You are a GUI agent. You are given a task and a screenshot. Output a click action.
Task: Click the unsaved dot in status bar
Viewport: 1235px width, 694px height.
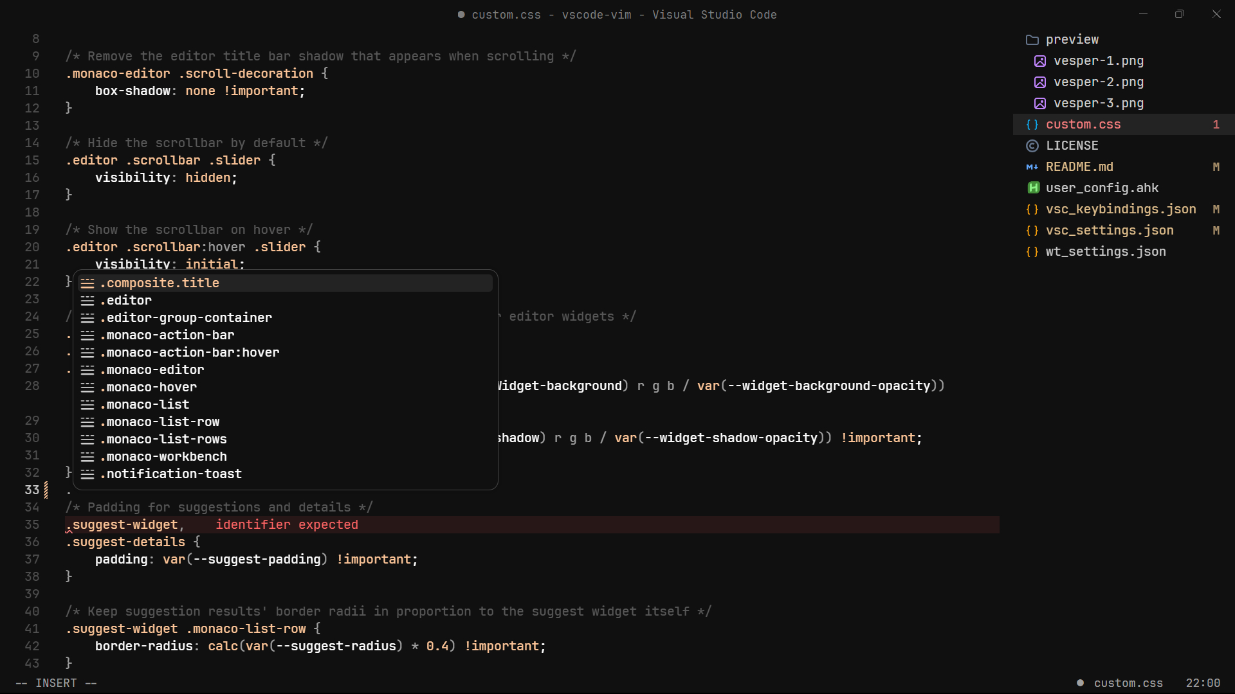[1081, 683]
